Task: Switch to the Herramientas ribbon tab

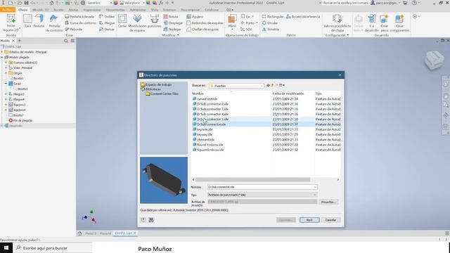Action: [115, 10]
